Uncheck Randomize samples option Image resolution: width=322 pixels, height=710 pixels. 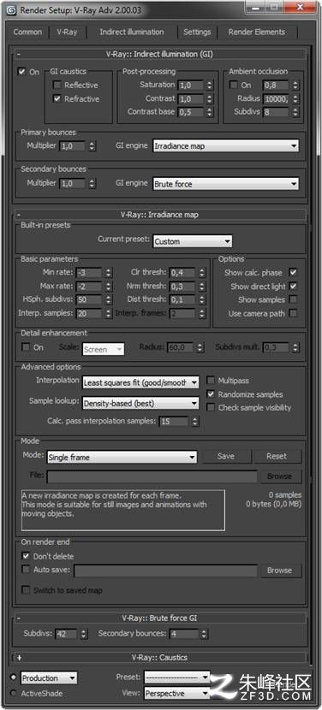(211, 394)
